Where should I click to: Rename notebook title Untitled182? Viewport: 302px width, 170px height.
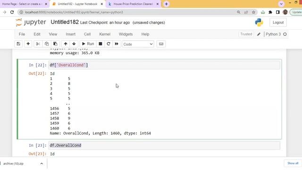65,22
